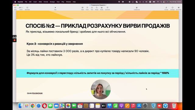Open Music from the dock
Viewport: 195px width, 110px height.
133,106
